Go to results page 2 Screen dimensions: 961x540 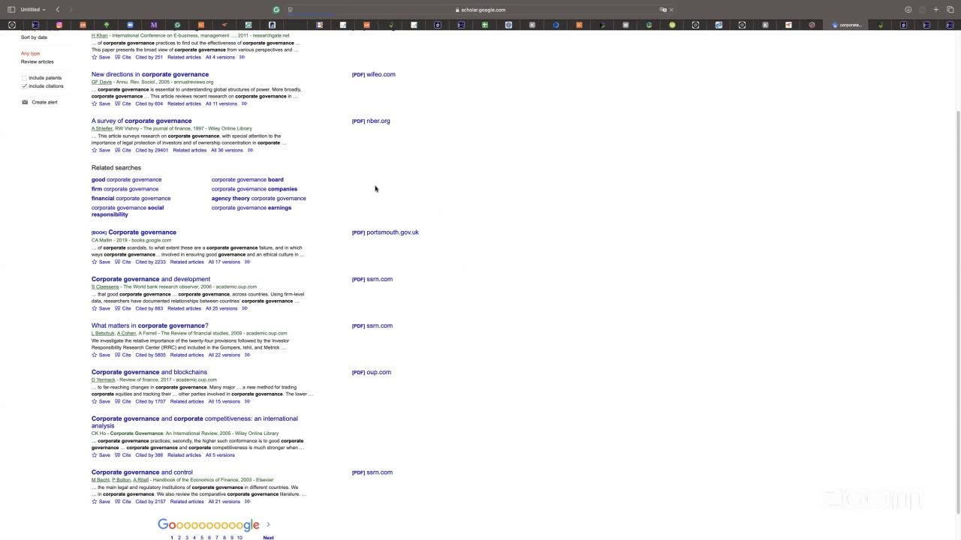pyautogui.click(x=179, y=538)
